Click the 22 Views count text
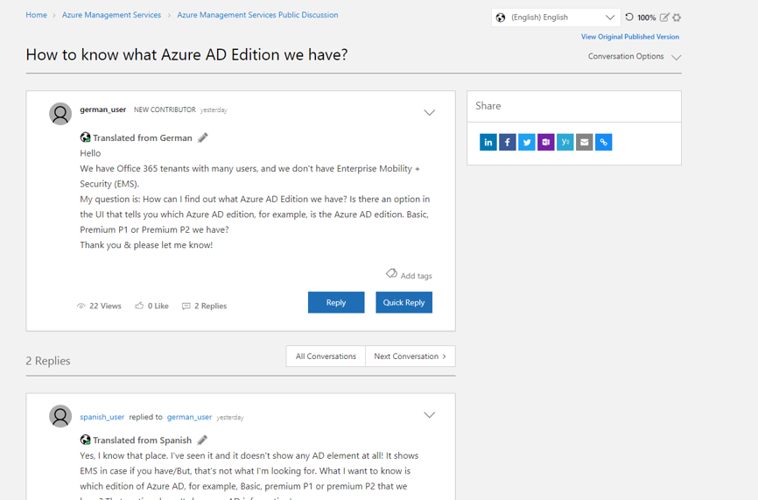 point(105,306)
